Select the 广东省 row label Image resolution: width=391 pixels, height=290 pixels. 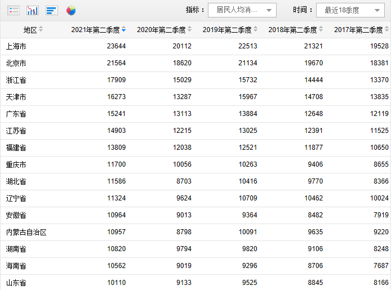(16, 114)
